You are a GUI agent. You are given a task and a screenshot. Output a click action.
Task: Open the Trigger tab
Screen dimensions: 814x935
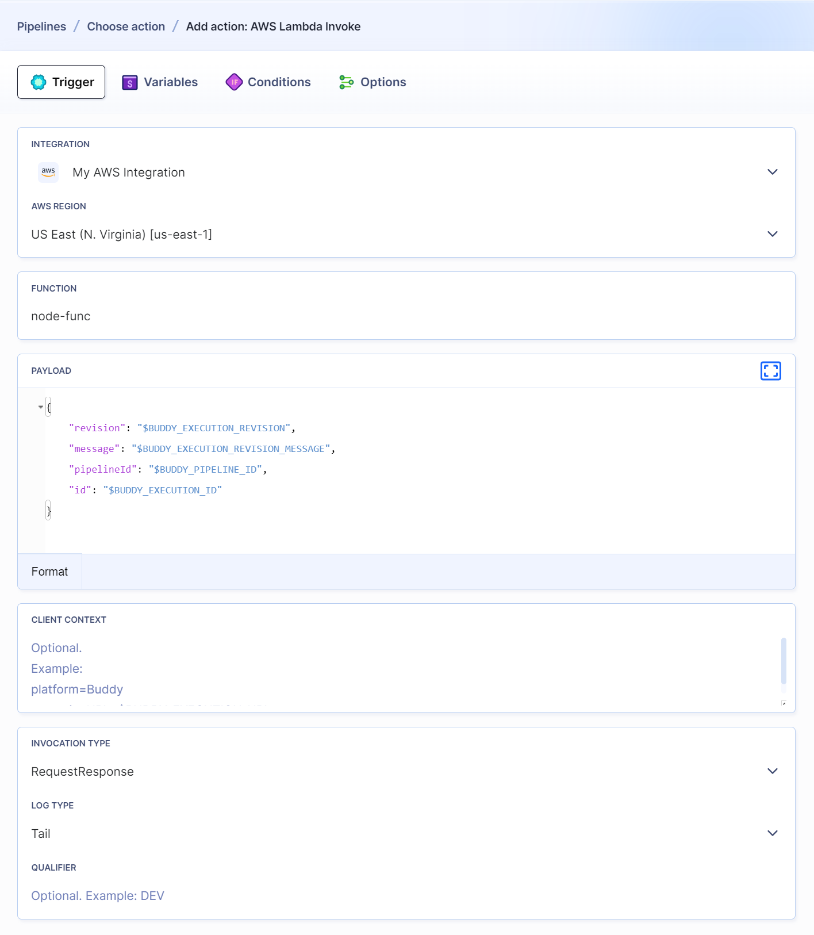click(x=61, y=82)
